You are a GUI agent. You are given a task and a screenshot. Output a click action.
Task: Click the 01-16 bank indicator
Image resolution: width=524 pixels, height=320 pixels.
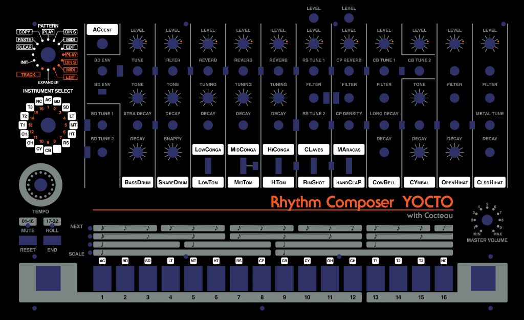pyautogui.click(x=28, y=221)
